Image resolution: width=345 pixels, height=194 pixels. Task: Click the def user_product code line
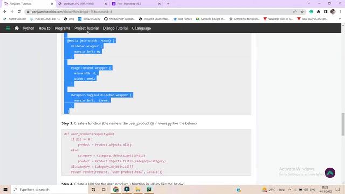(x=90, y=134)
